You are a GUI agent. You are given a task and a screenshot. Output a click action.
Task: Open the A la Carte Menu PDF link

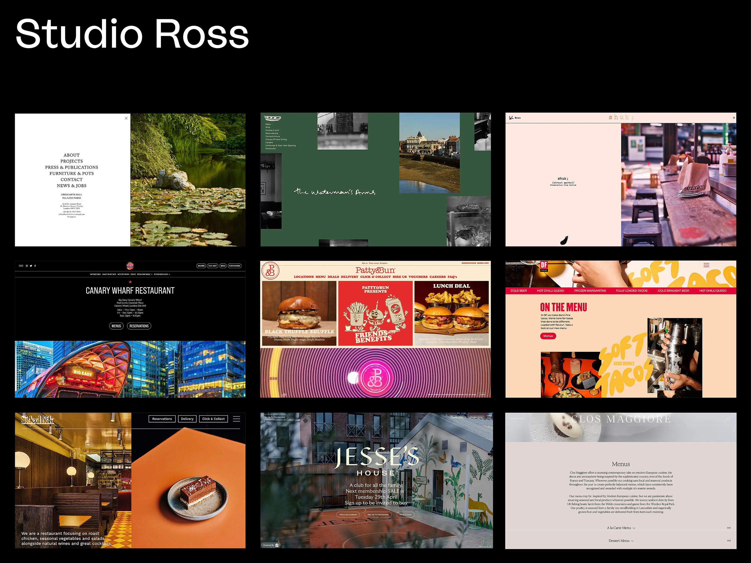click(x=728, y=528)
